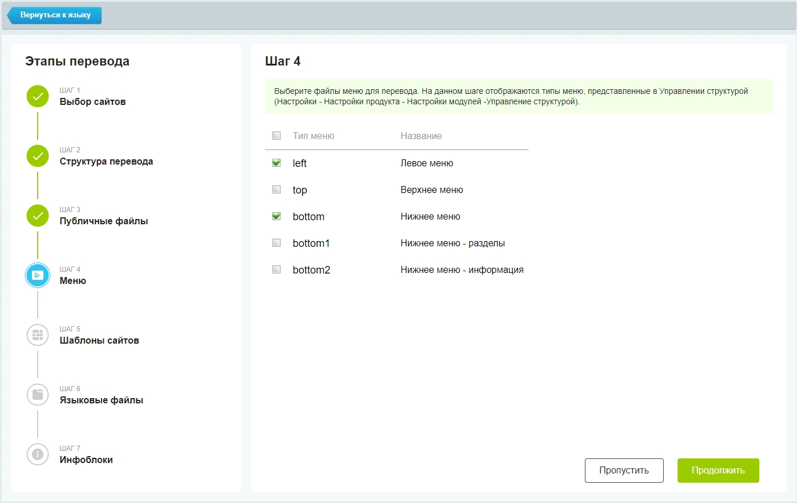Click the Шаблоны сайтов step 5 icon

pos(38,335)
